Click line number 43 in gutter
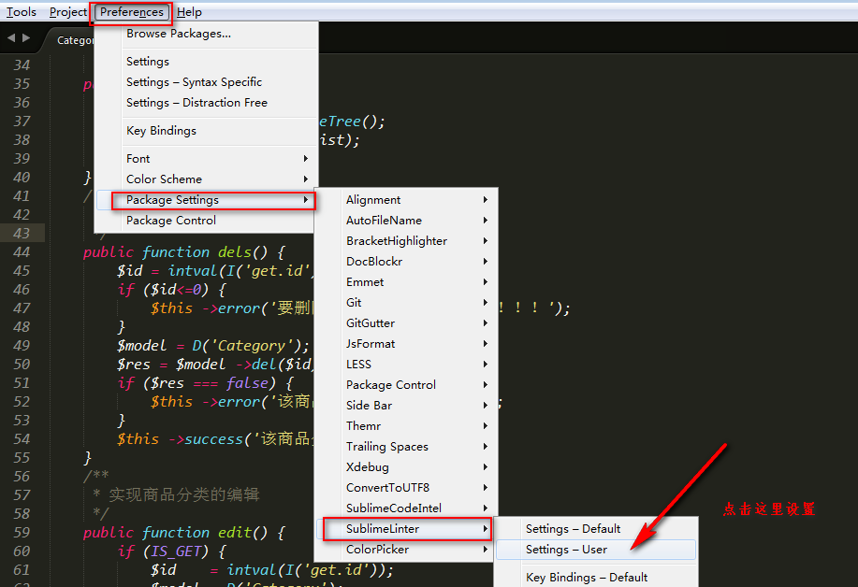This screenshot has width=858, height=587. 22,234
